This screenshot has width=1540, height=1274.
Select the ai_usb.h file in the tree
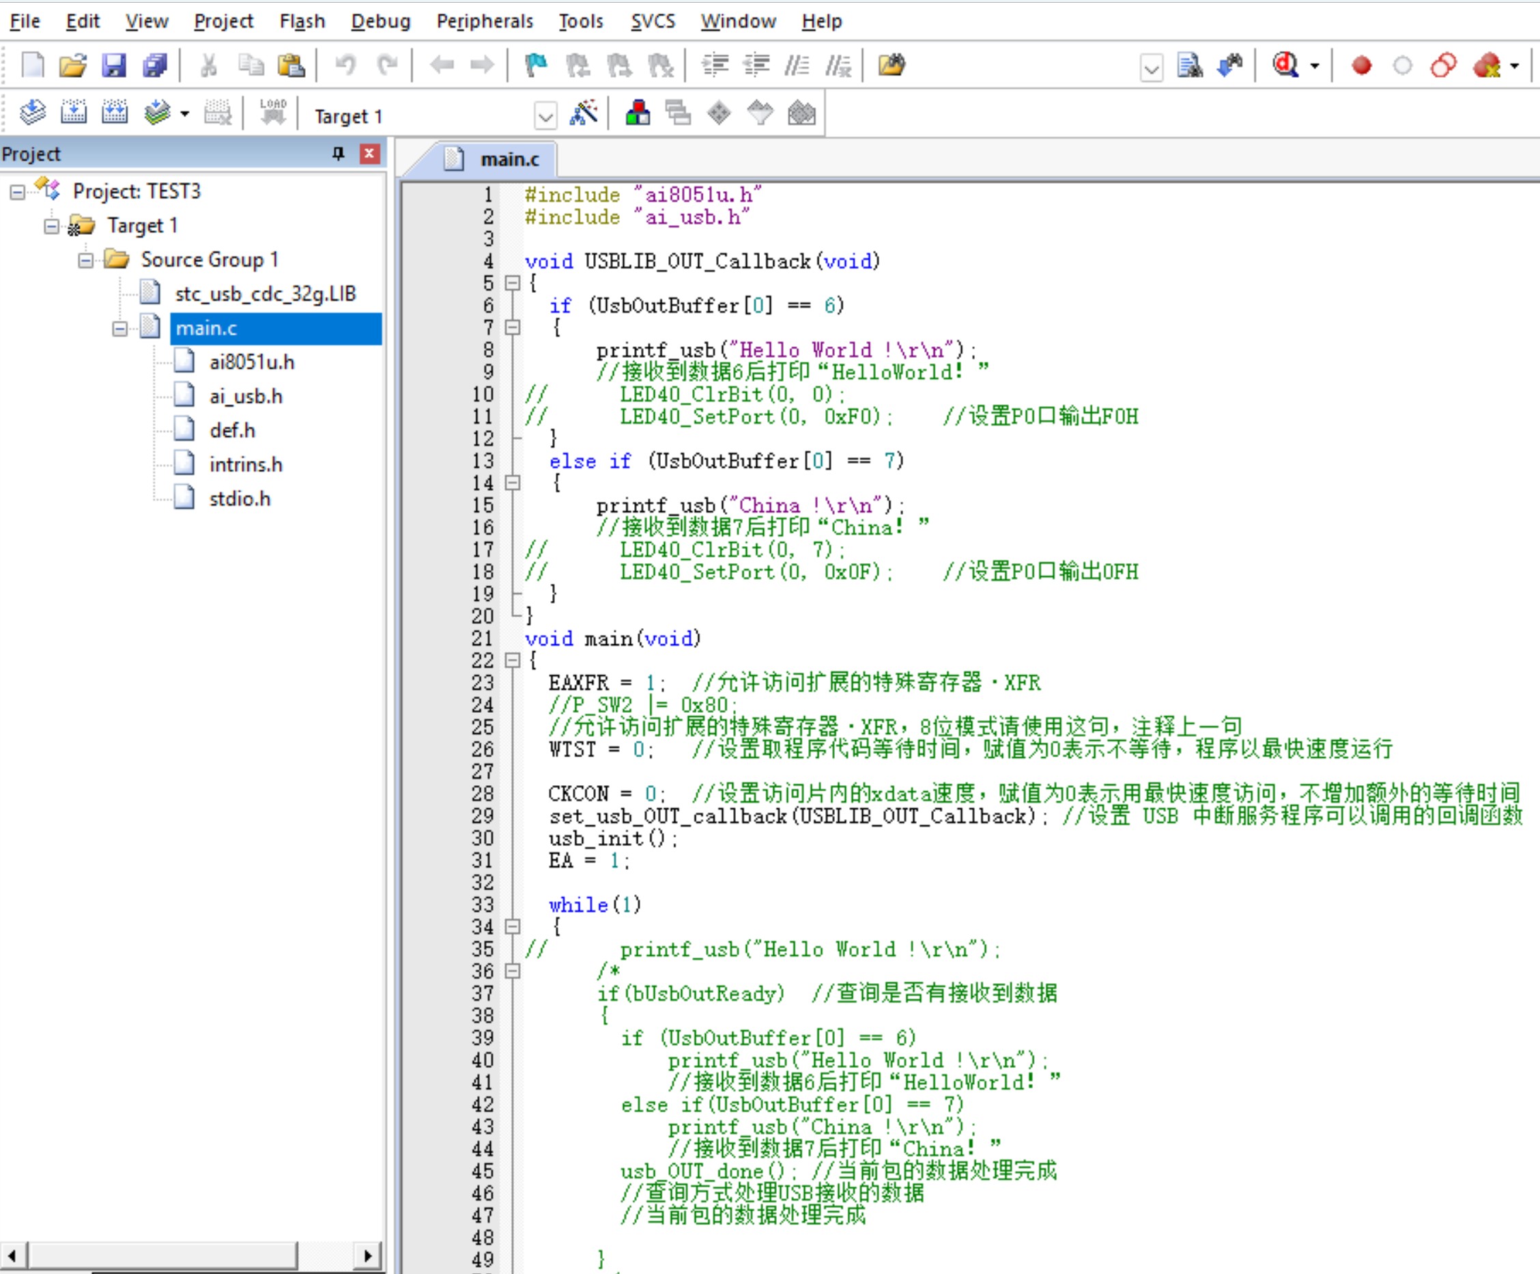pos(246,396)
